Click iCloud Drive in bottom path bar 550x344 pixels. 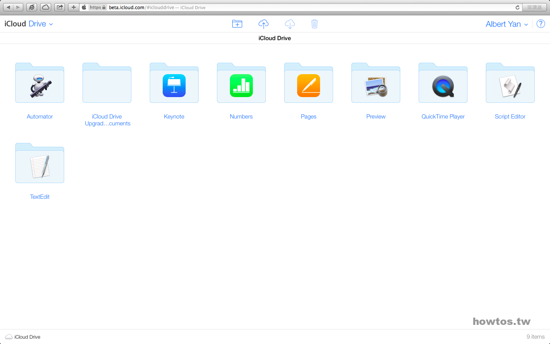pos(23,337)
